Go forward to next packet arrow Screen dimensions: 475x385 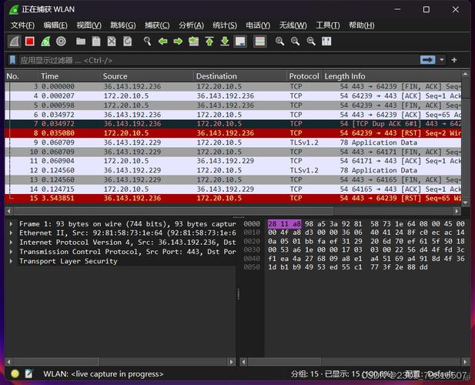[x=178, y=42]
